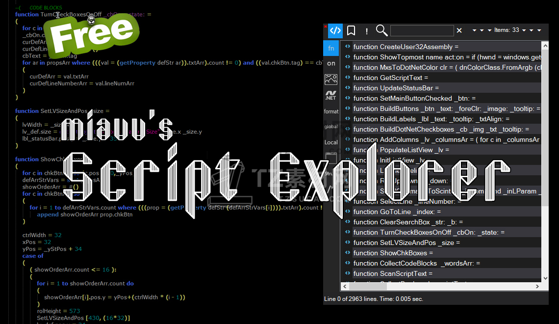Open middle arrow of three before Items
This screenshot has width=559, height=324.
482,31
